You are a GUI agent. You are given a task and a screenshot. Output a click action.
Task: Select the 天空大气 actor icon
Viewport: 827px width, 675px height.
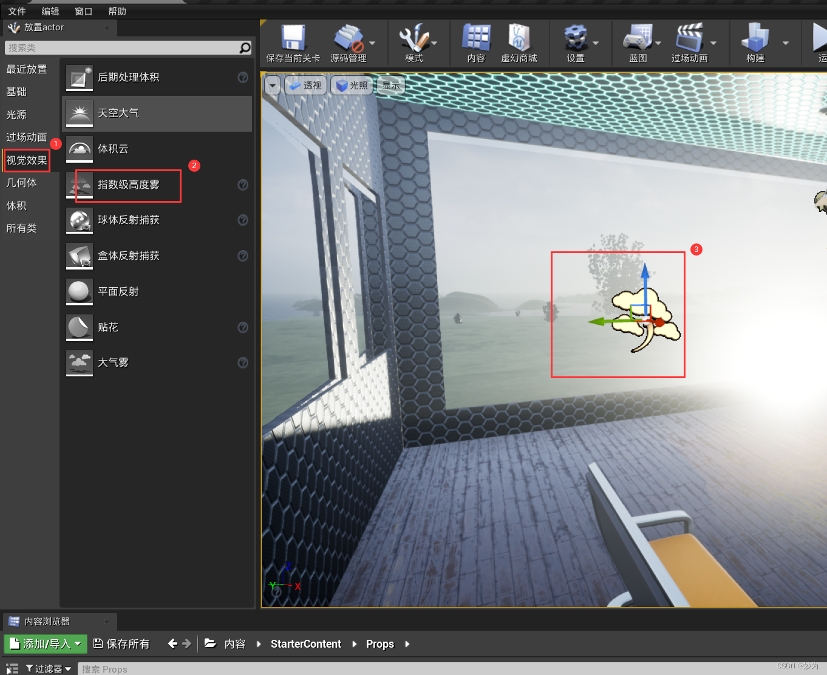click(80, 114)
